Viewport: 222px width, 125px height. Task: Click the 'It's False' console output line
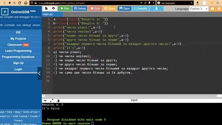tap(51, 108)
